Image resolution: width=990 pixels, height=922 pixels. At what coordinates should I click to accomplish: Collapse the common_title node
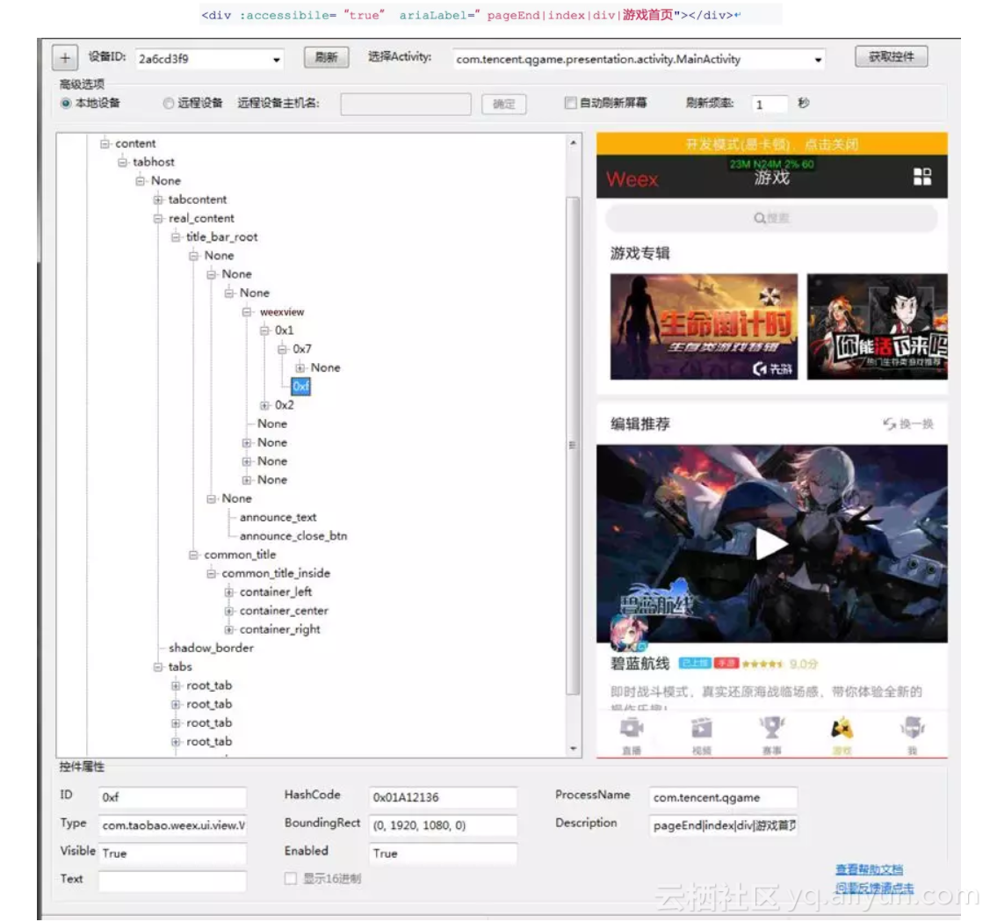(193, 555)
